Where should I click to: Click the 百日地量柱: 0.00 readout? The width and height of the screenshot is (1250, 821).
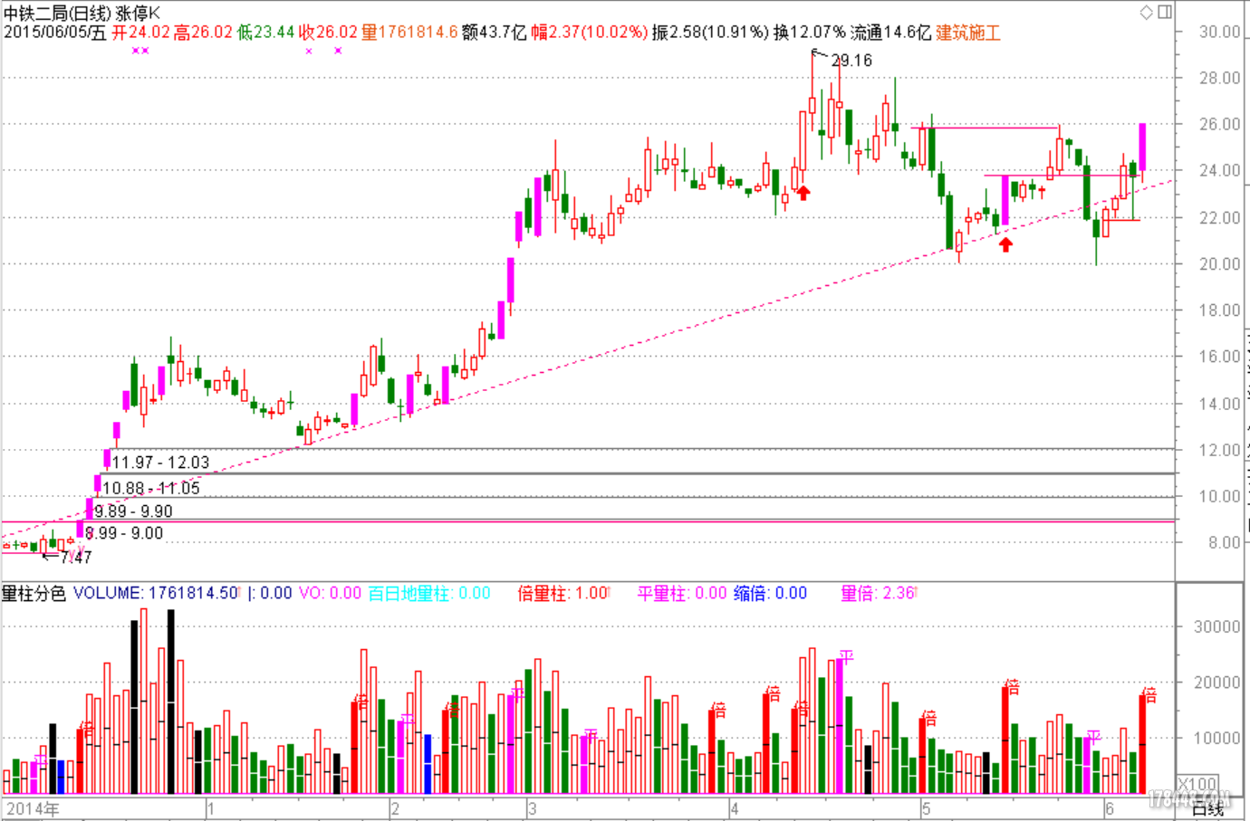(429, 594)
